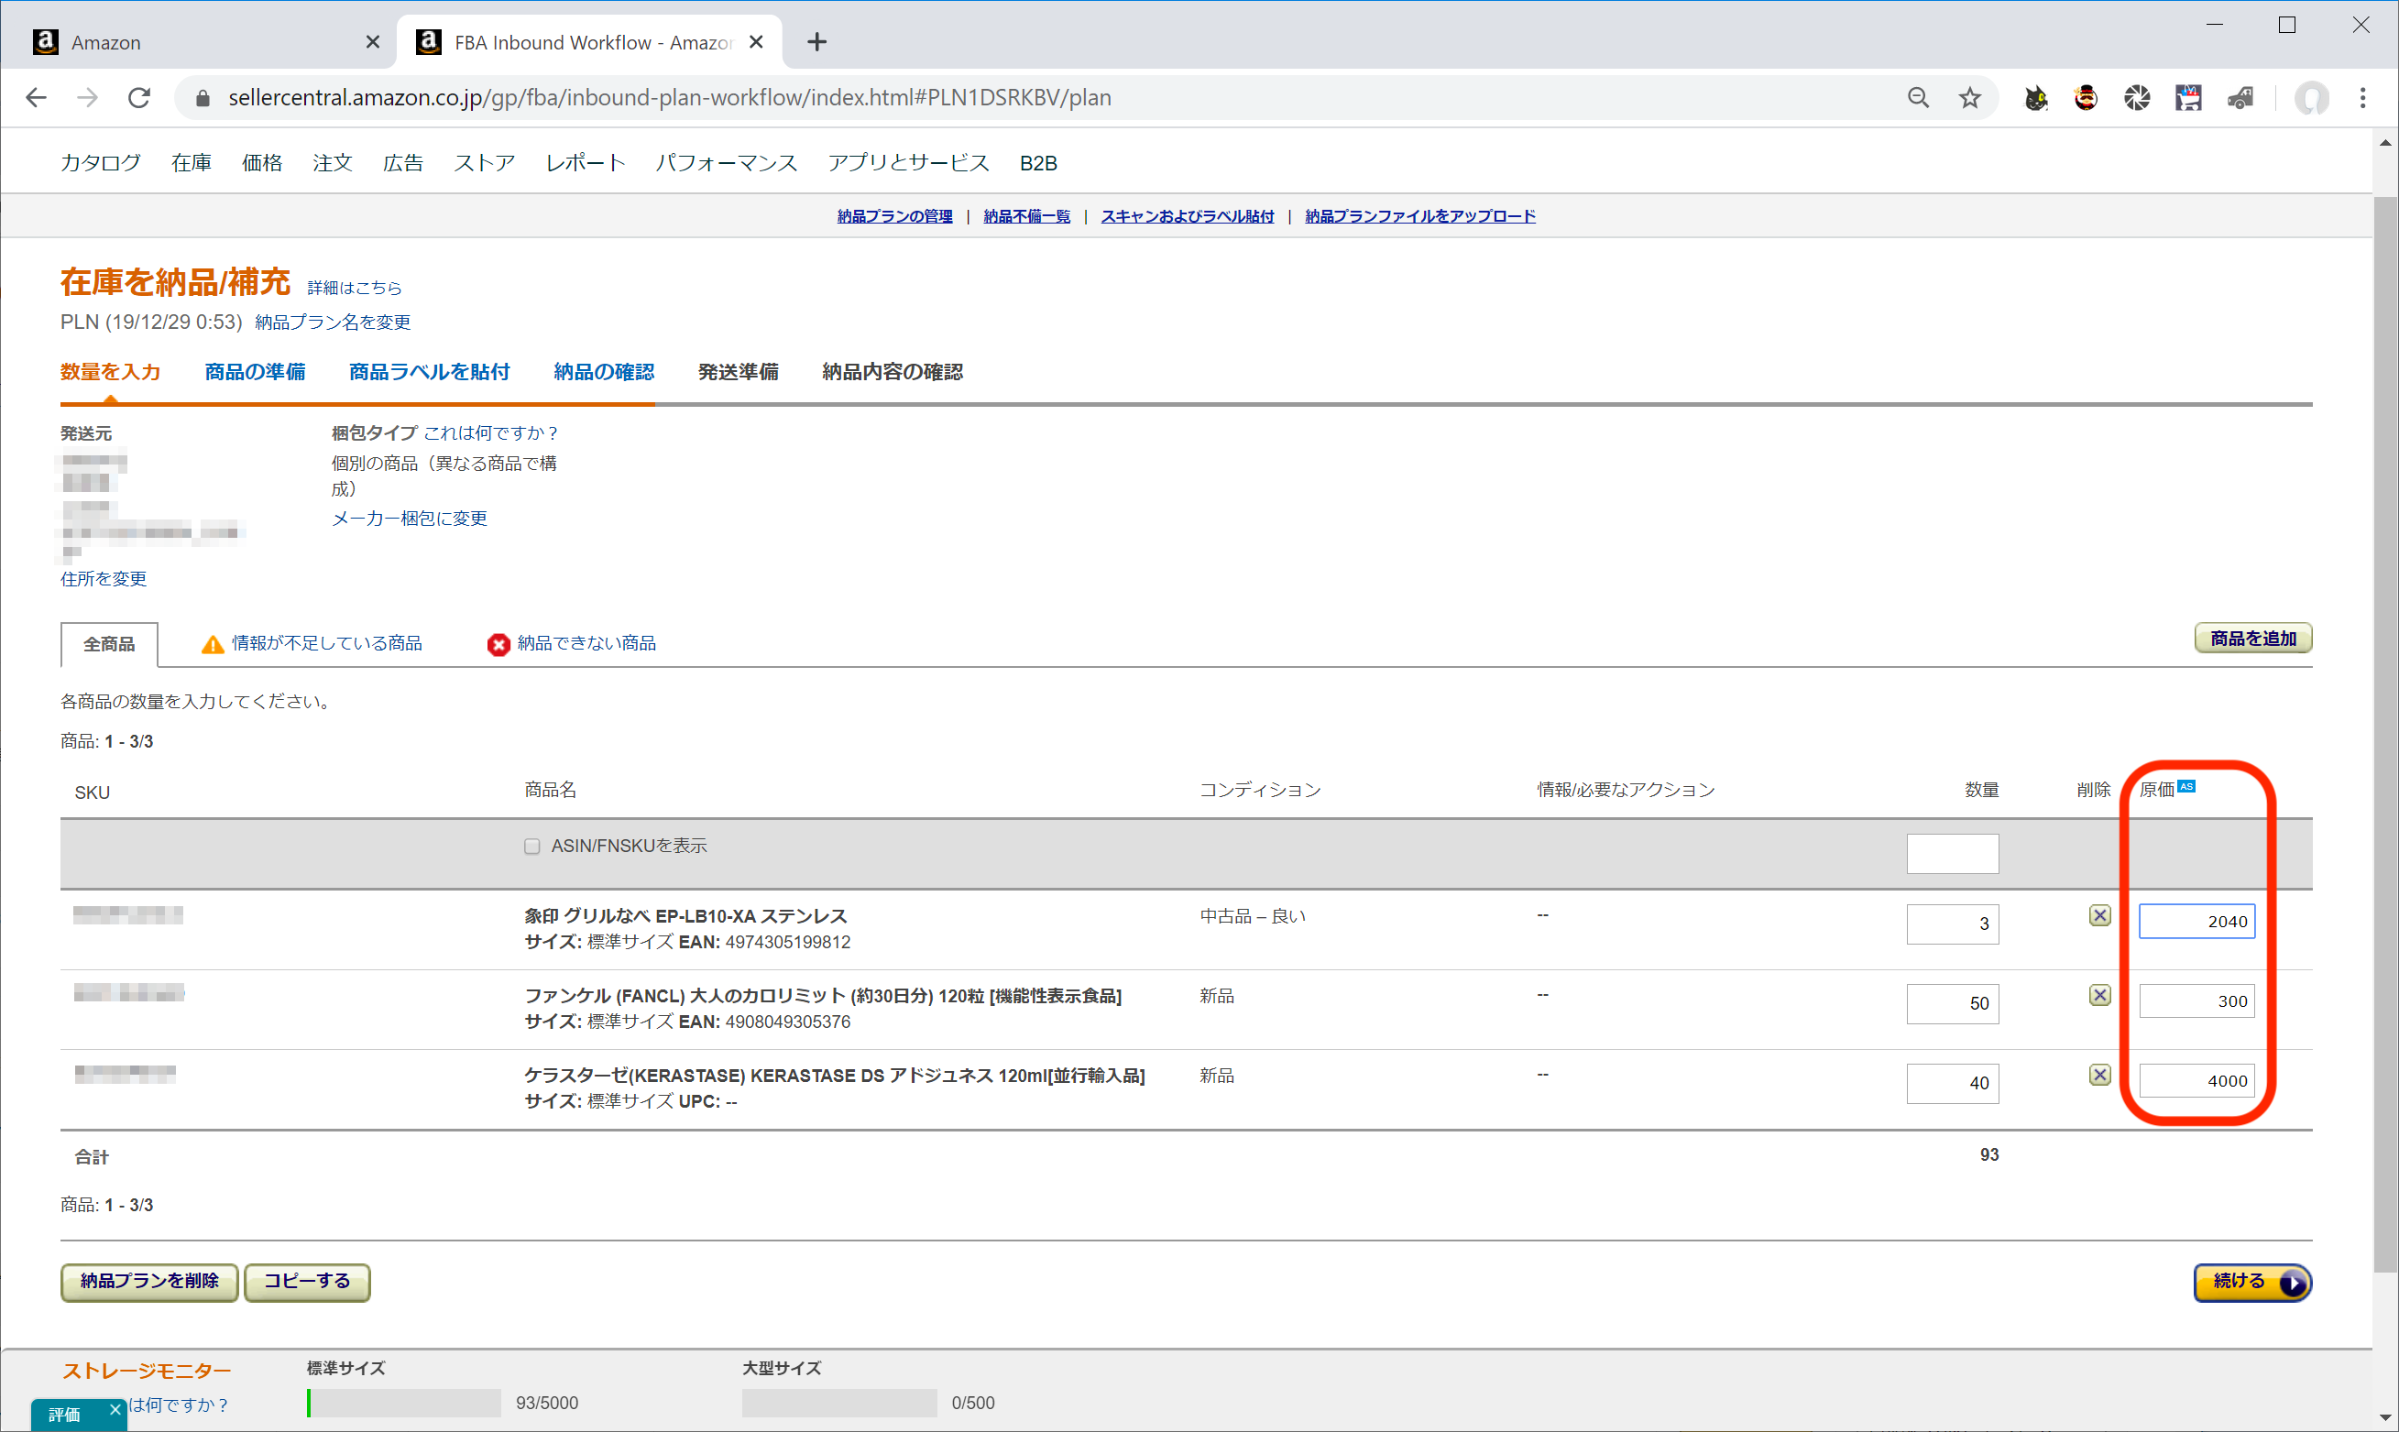Go to 商品ラベルを貼付 step
The height and width of the screenshot is (1432, 2399).
pos(429,371)
